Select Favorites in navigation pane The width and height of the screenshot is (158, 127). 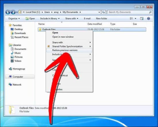pos(17,25)
